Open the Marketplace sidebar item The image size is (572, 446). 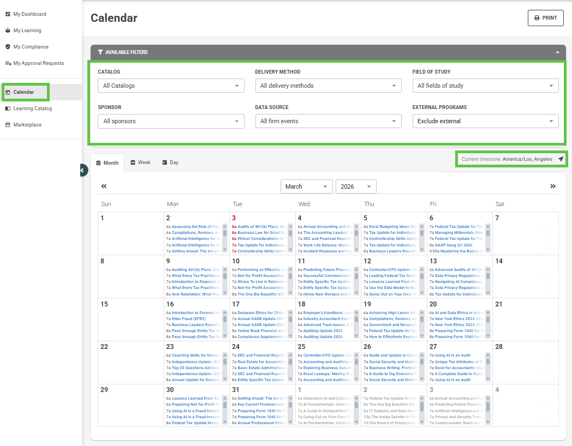(27, 125)
